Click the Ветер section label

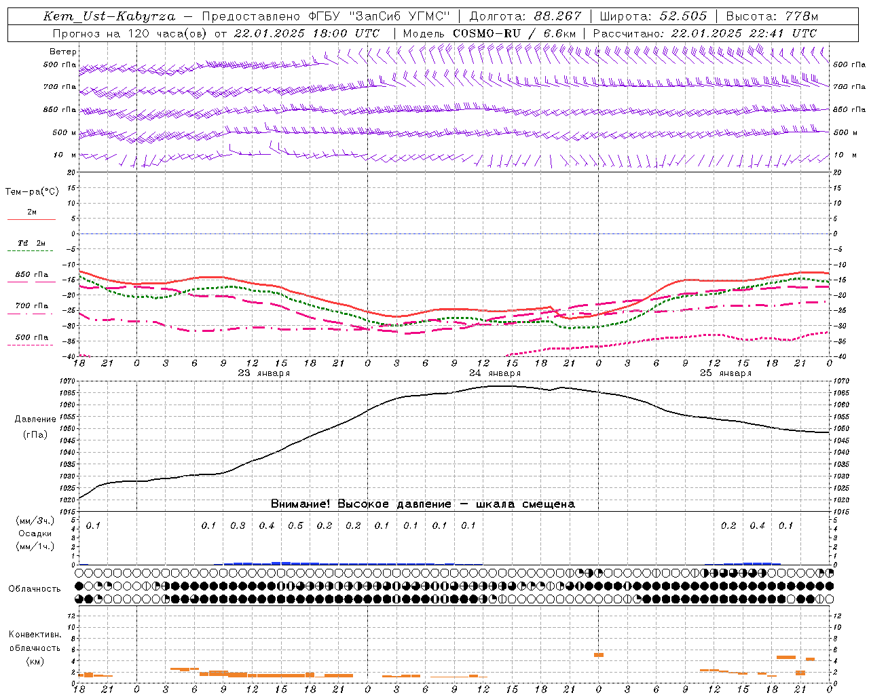click(63, 52)
